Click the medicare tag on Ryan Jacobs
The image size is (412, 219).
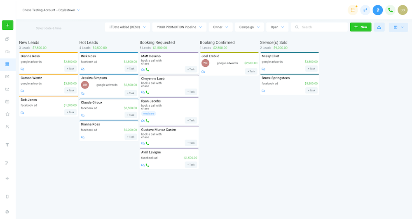(x=149, y=114)
